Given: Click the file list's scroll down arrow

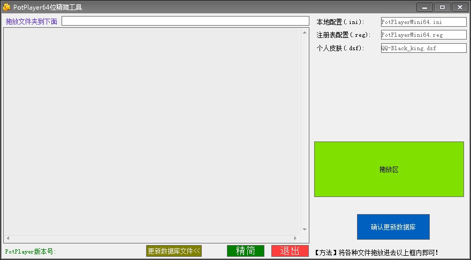Looking at the screenshot, I should (x=305, y=229).
